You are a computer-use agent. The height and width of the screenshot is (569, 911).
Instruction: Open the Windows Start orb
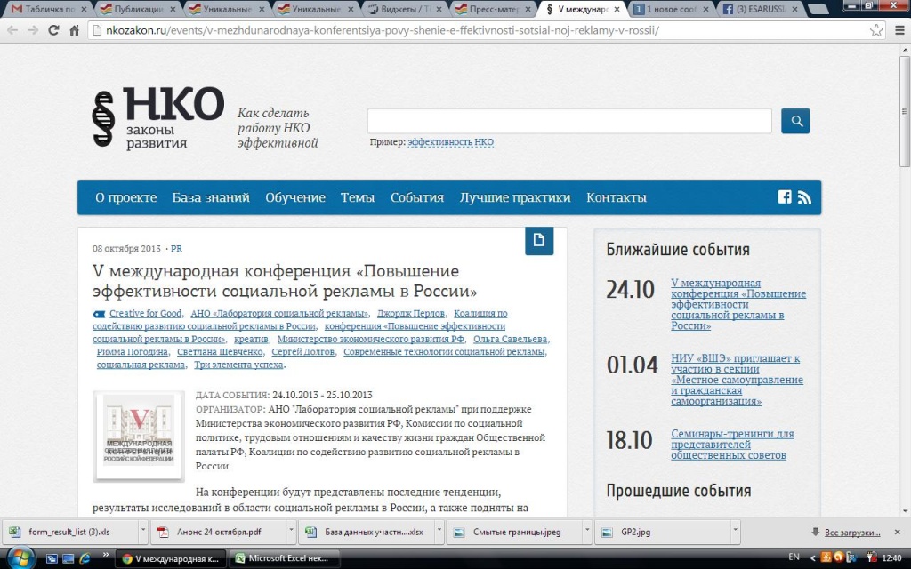coord(20,558)
